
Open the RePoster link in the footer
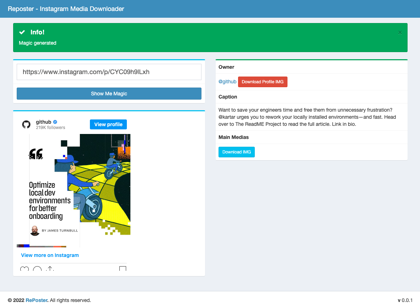point(37,300)
